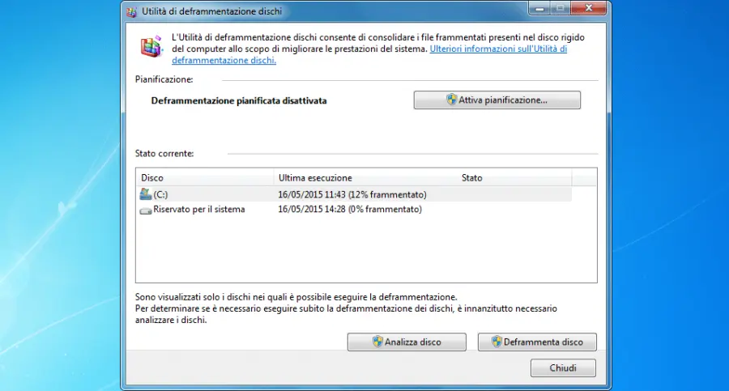Click the Riservato per il sistema drive icon

click(146, 210)
